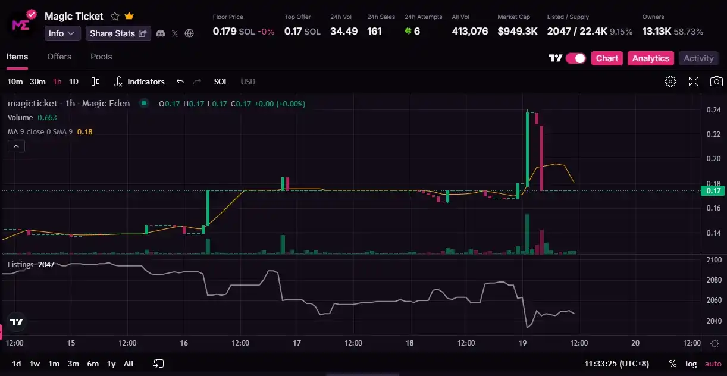Click the Share Stats button
The height and width of the screenshot is (376, 727).
[x=118, y=33]
